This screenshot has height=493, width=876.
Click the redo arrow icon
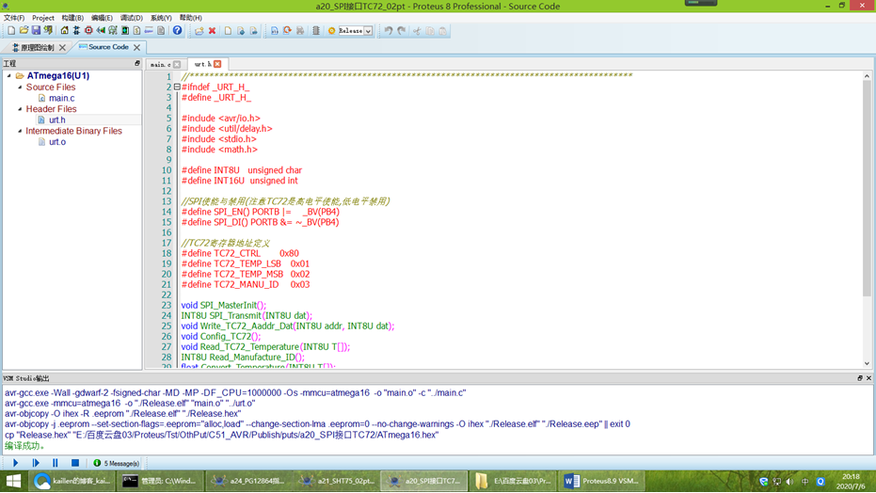point(401,31)
